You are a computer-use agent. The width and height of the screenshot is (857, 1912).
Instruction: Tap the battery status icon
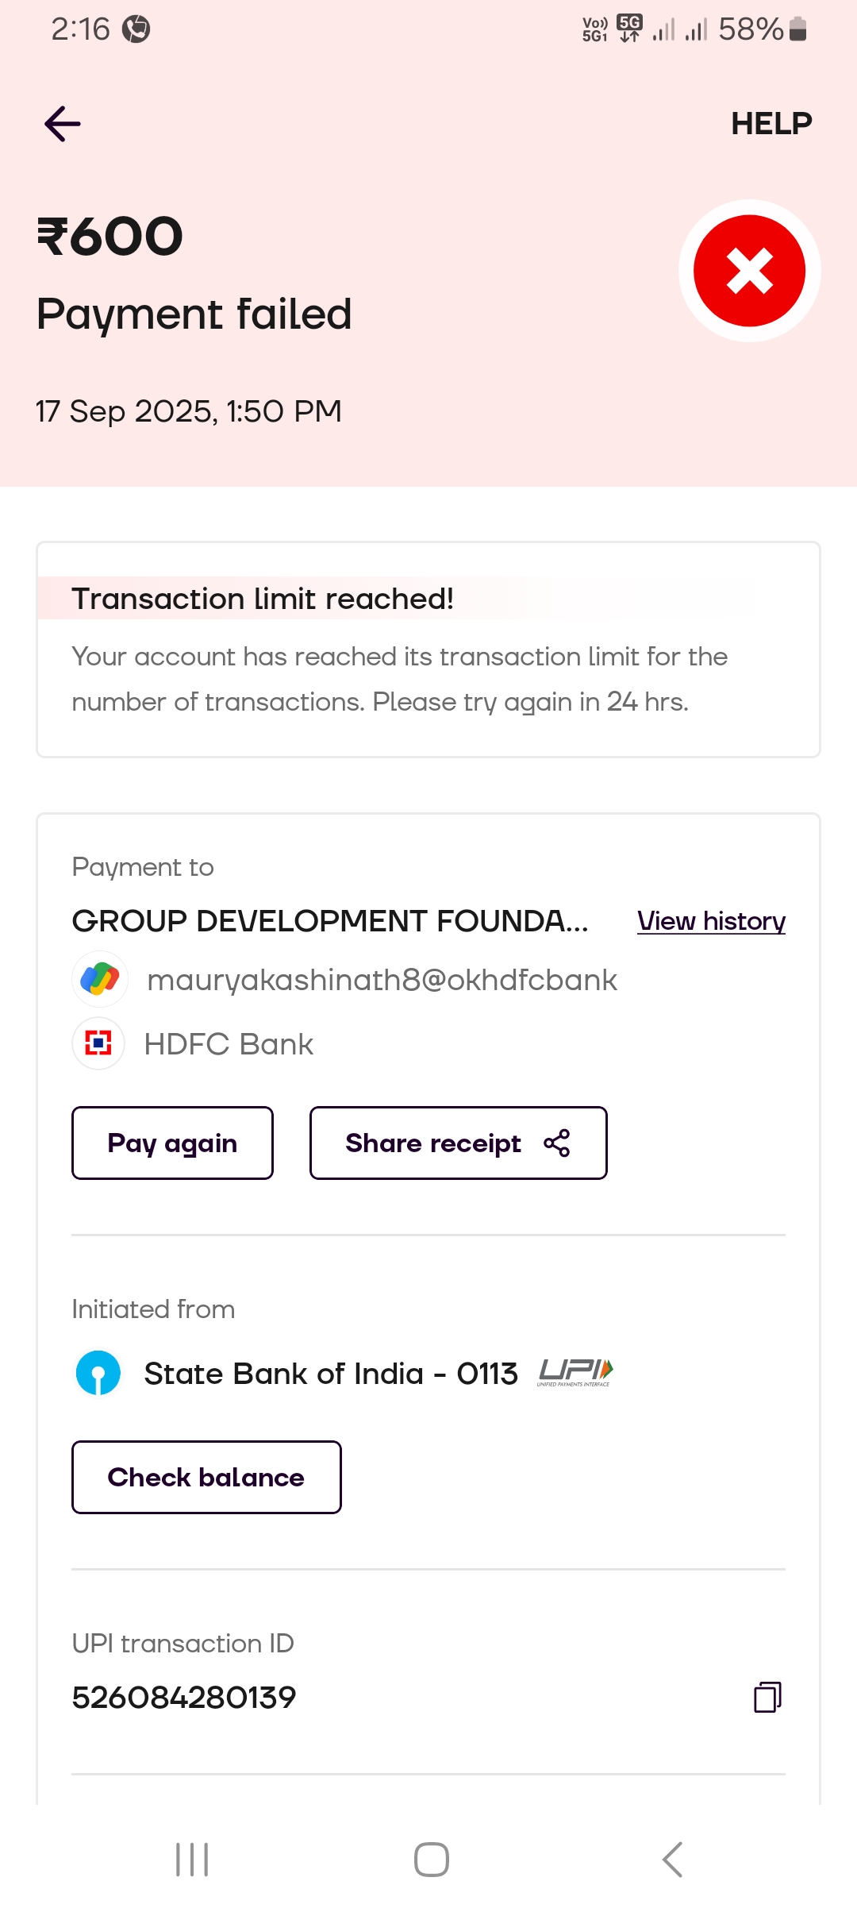[x=798, y=29]
